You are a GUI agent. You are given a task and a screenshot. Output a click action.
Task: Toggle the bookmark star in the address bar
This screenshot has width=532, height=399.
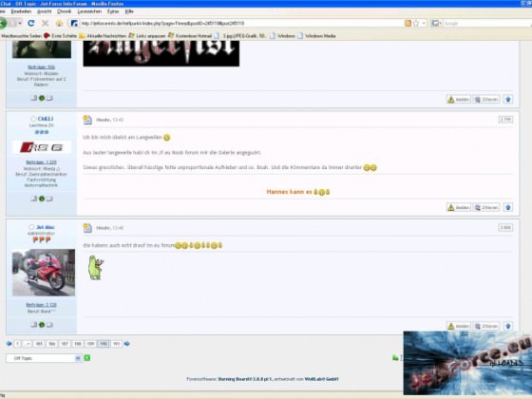point(416,23)
